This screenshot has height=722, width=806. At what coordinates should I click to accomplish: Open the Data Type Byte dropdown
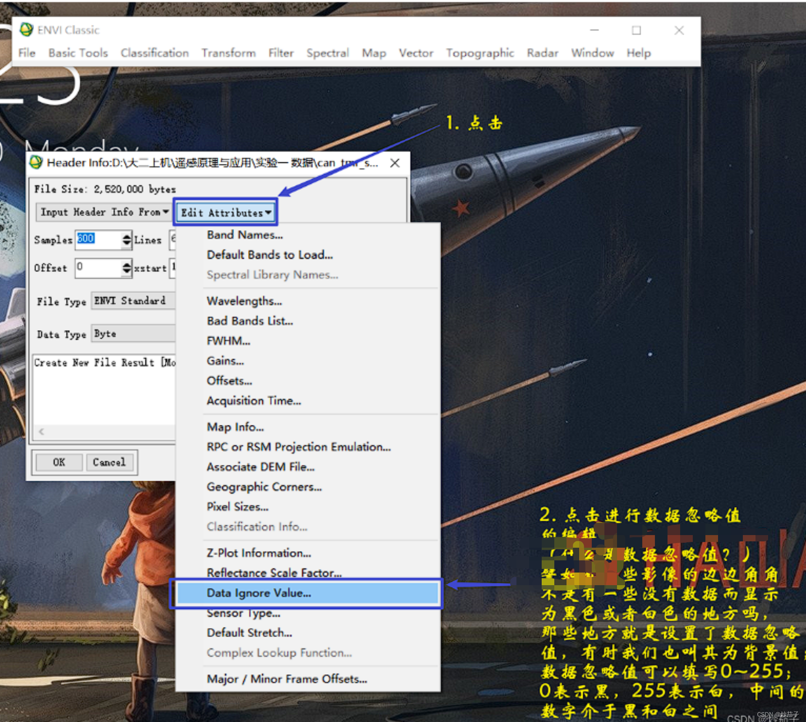pos(133,334)
